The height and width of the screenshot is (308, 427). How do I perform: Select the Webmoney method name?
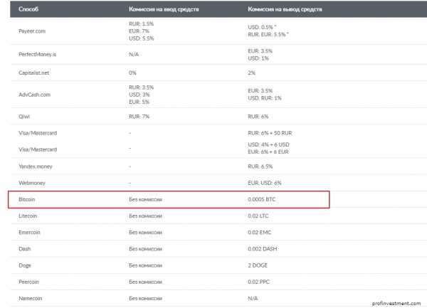[x=31, y=183]
